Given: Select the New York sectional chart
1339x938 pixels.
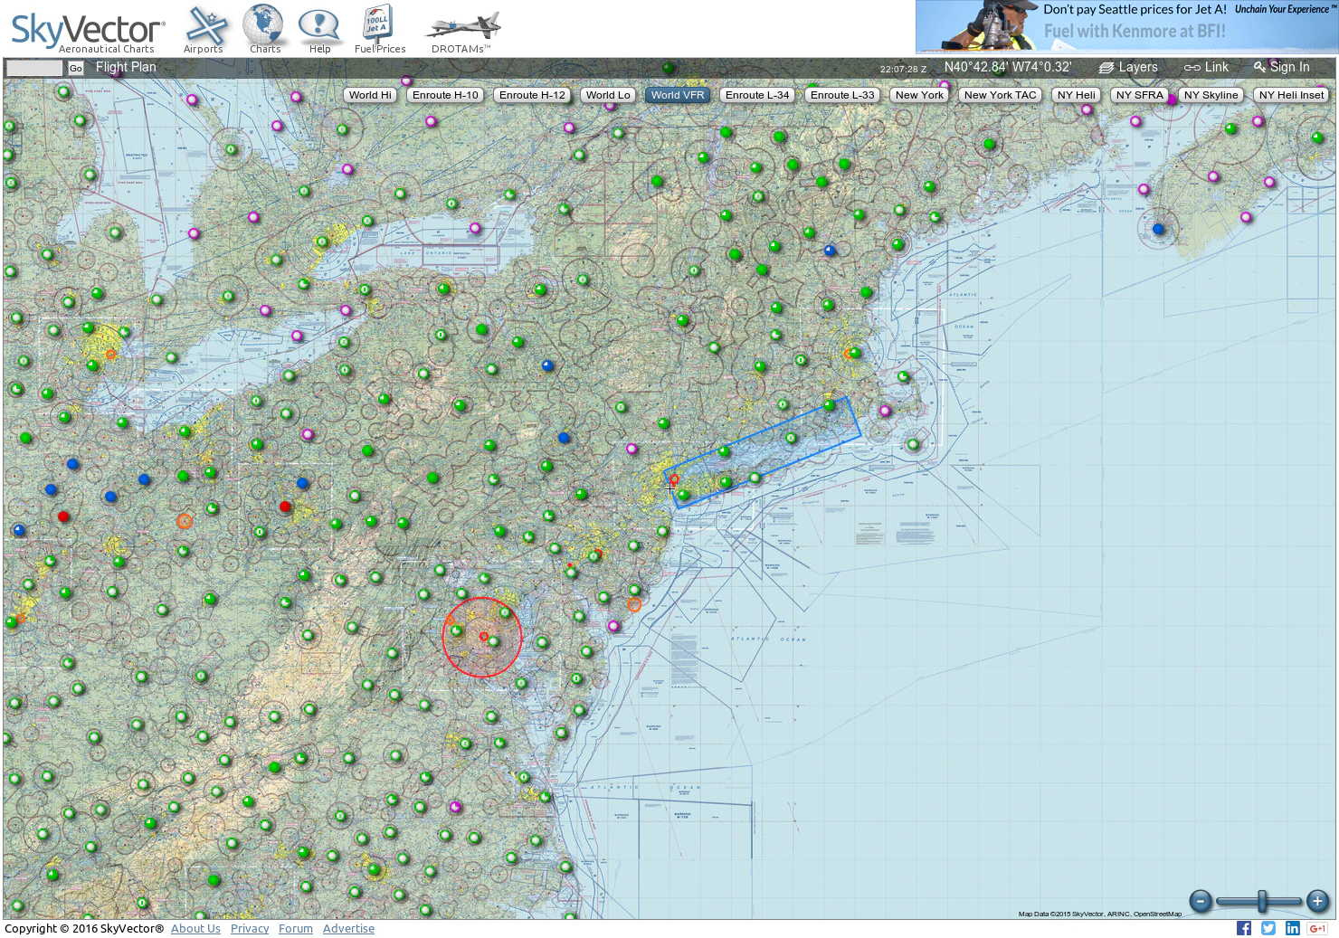Looking at the screenshot, I should (x=919, y=95).
